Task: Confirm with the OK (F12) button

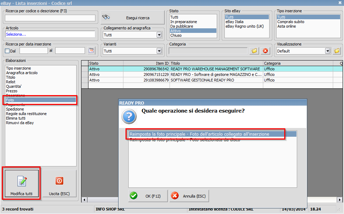Action: pos(148,196)
